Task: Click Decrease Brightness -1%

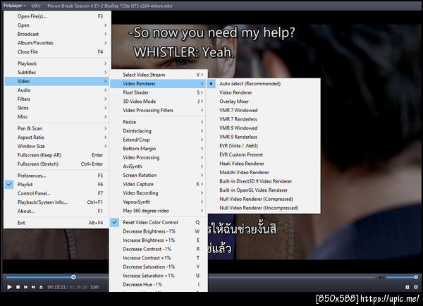Action: (x=159, y=231)
